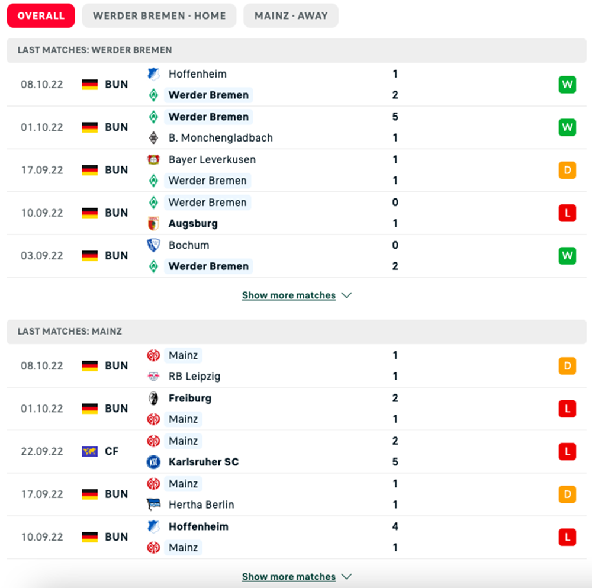Click the Bayer Leverkusen club crest
Image resolution: width=592 pixels, height=588 pixels.
click(153, 159)
